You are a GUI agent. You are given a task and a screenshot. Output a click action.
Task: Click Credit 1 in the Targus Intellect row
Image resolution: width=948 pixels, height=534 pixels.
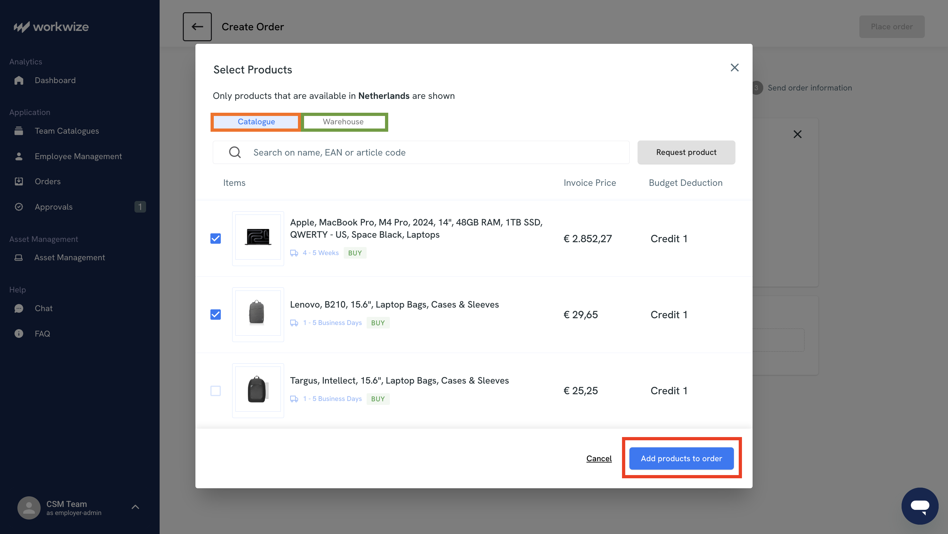click(x=669, y=391)
